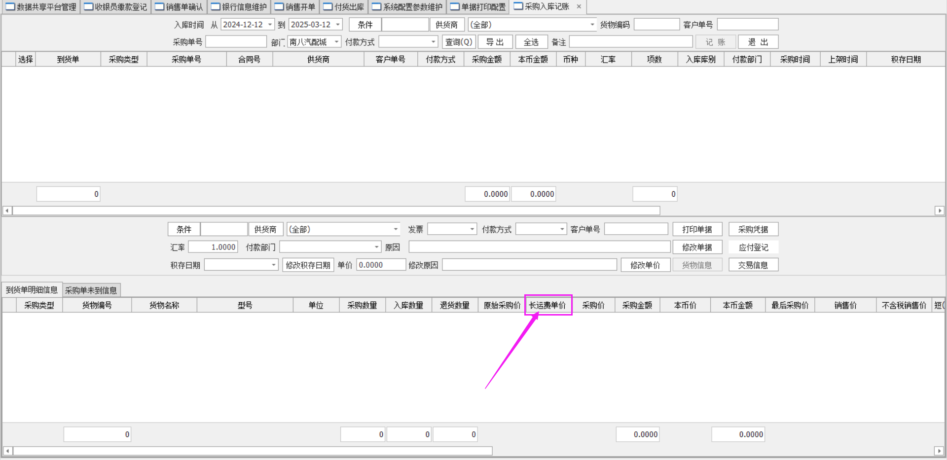The image size is (947, 460).
Task: Click 打印单据 button
Action: [697, 229]
